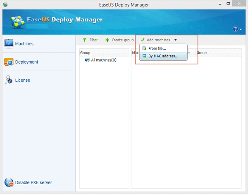Open the Machines section icon

coord(9,44)
